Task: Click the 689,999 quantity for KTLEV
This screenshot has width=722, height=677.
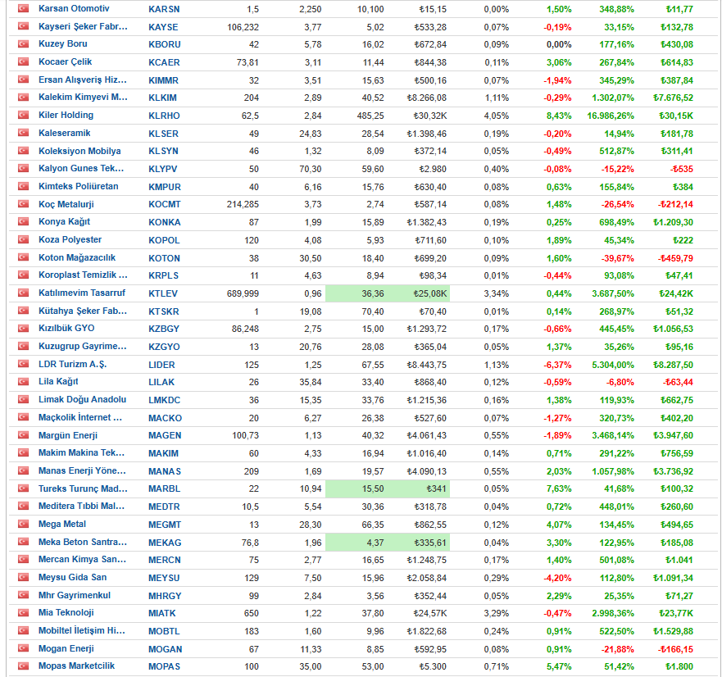Action: [243, 293]
